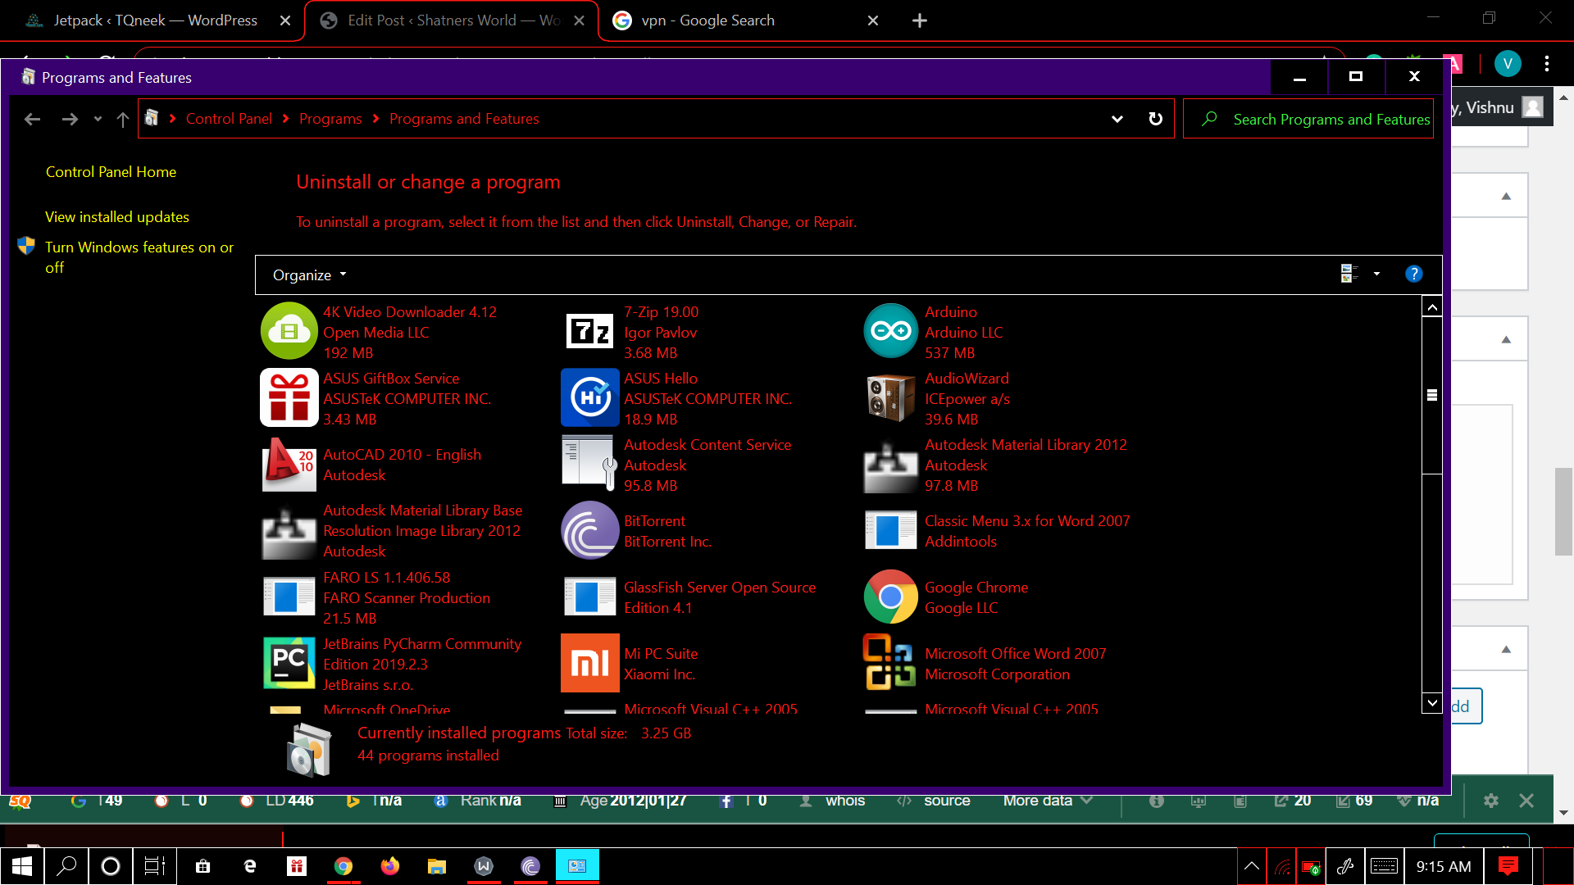Click Programs and Features breadcrumb
The width and height of the screenshot is (1574, 885).
[x=464, y=119]
